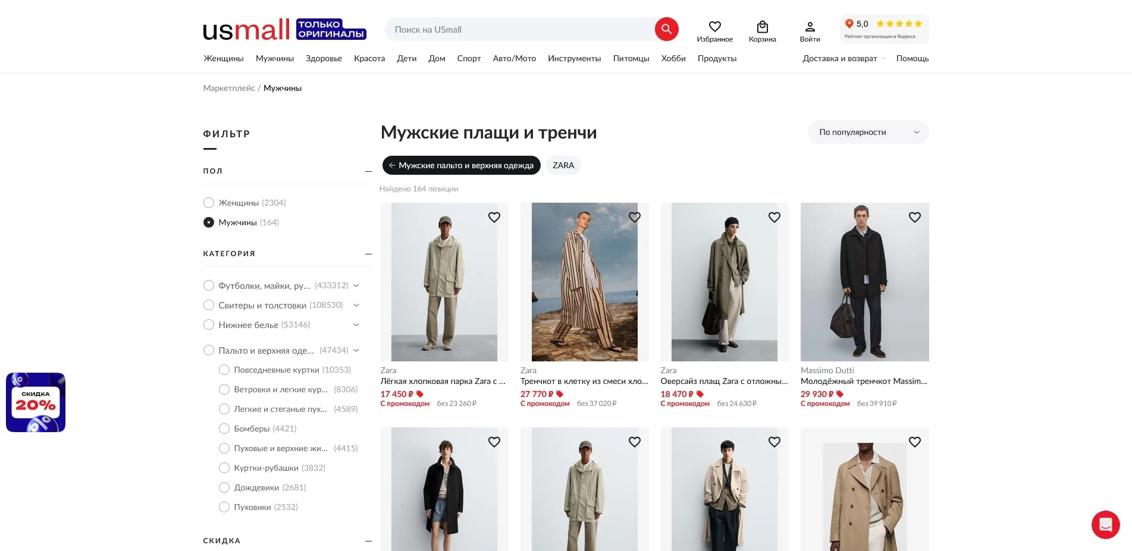Open the chat support bubble
This screenshot has width=1132, height=551.
1105,525
